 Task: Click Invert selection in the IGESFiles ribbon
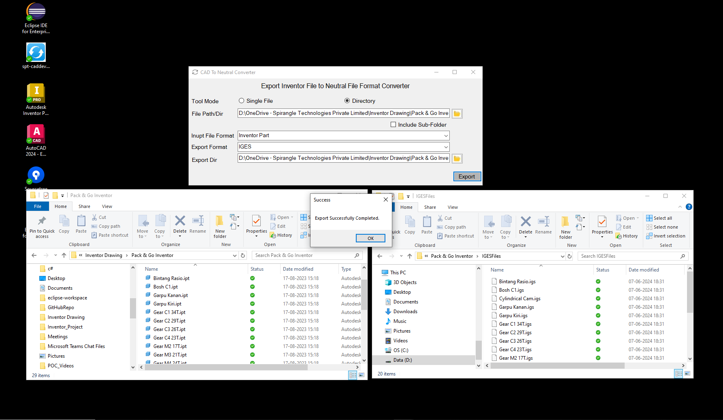(666, 236)
